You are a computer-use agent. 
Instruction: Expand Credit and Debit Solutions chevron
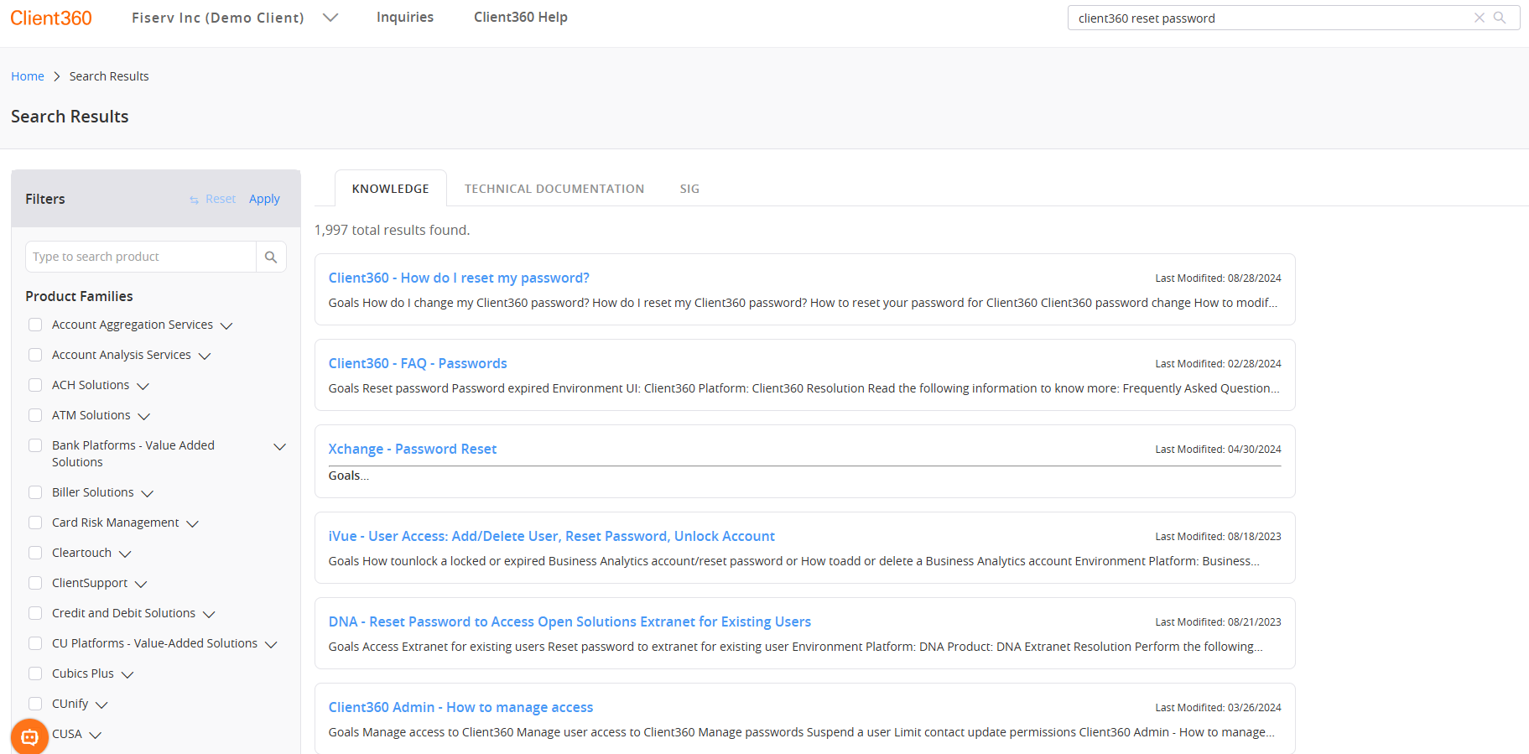point(209,614)
